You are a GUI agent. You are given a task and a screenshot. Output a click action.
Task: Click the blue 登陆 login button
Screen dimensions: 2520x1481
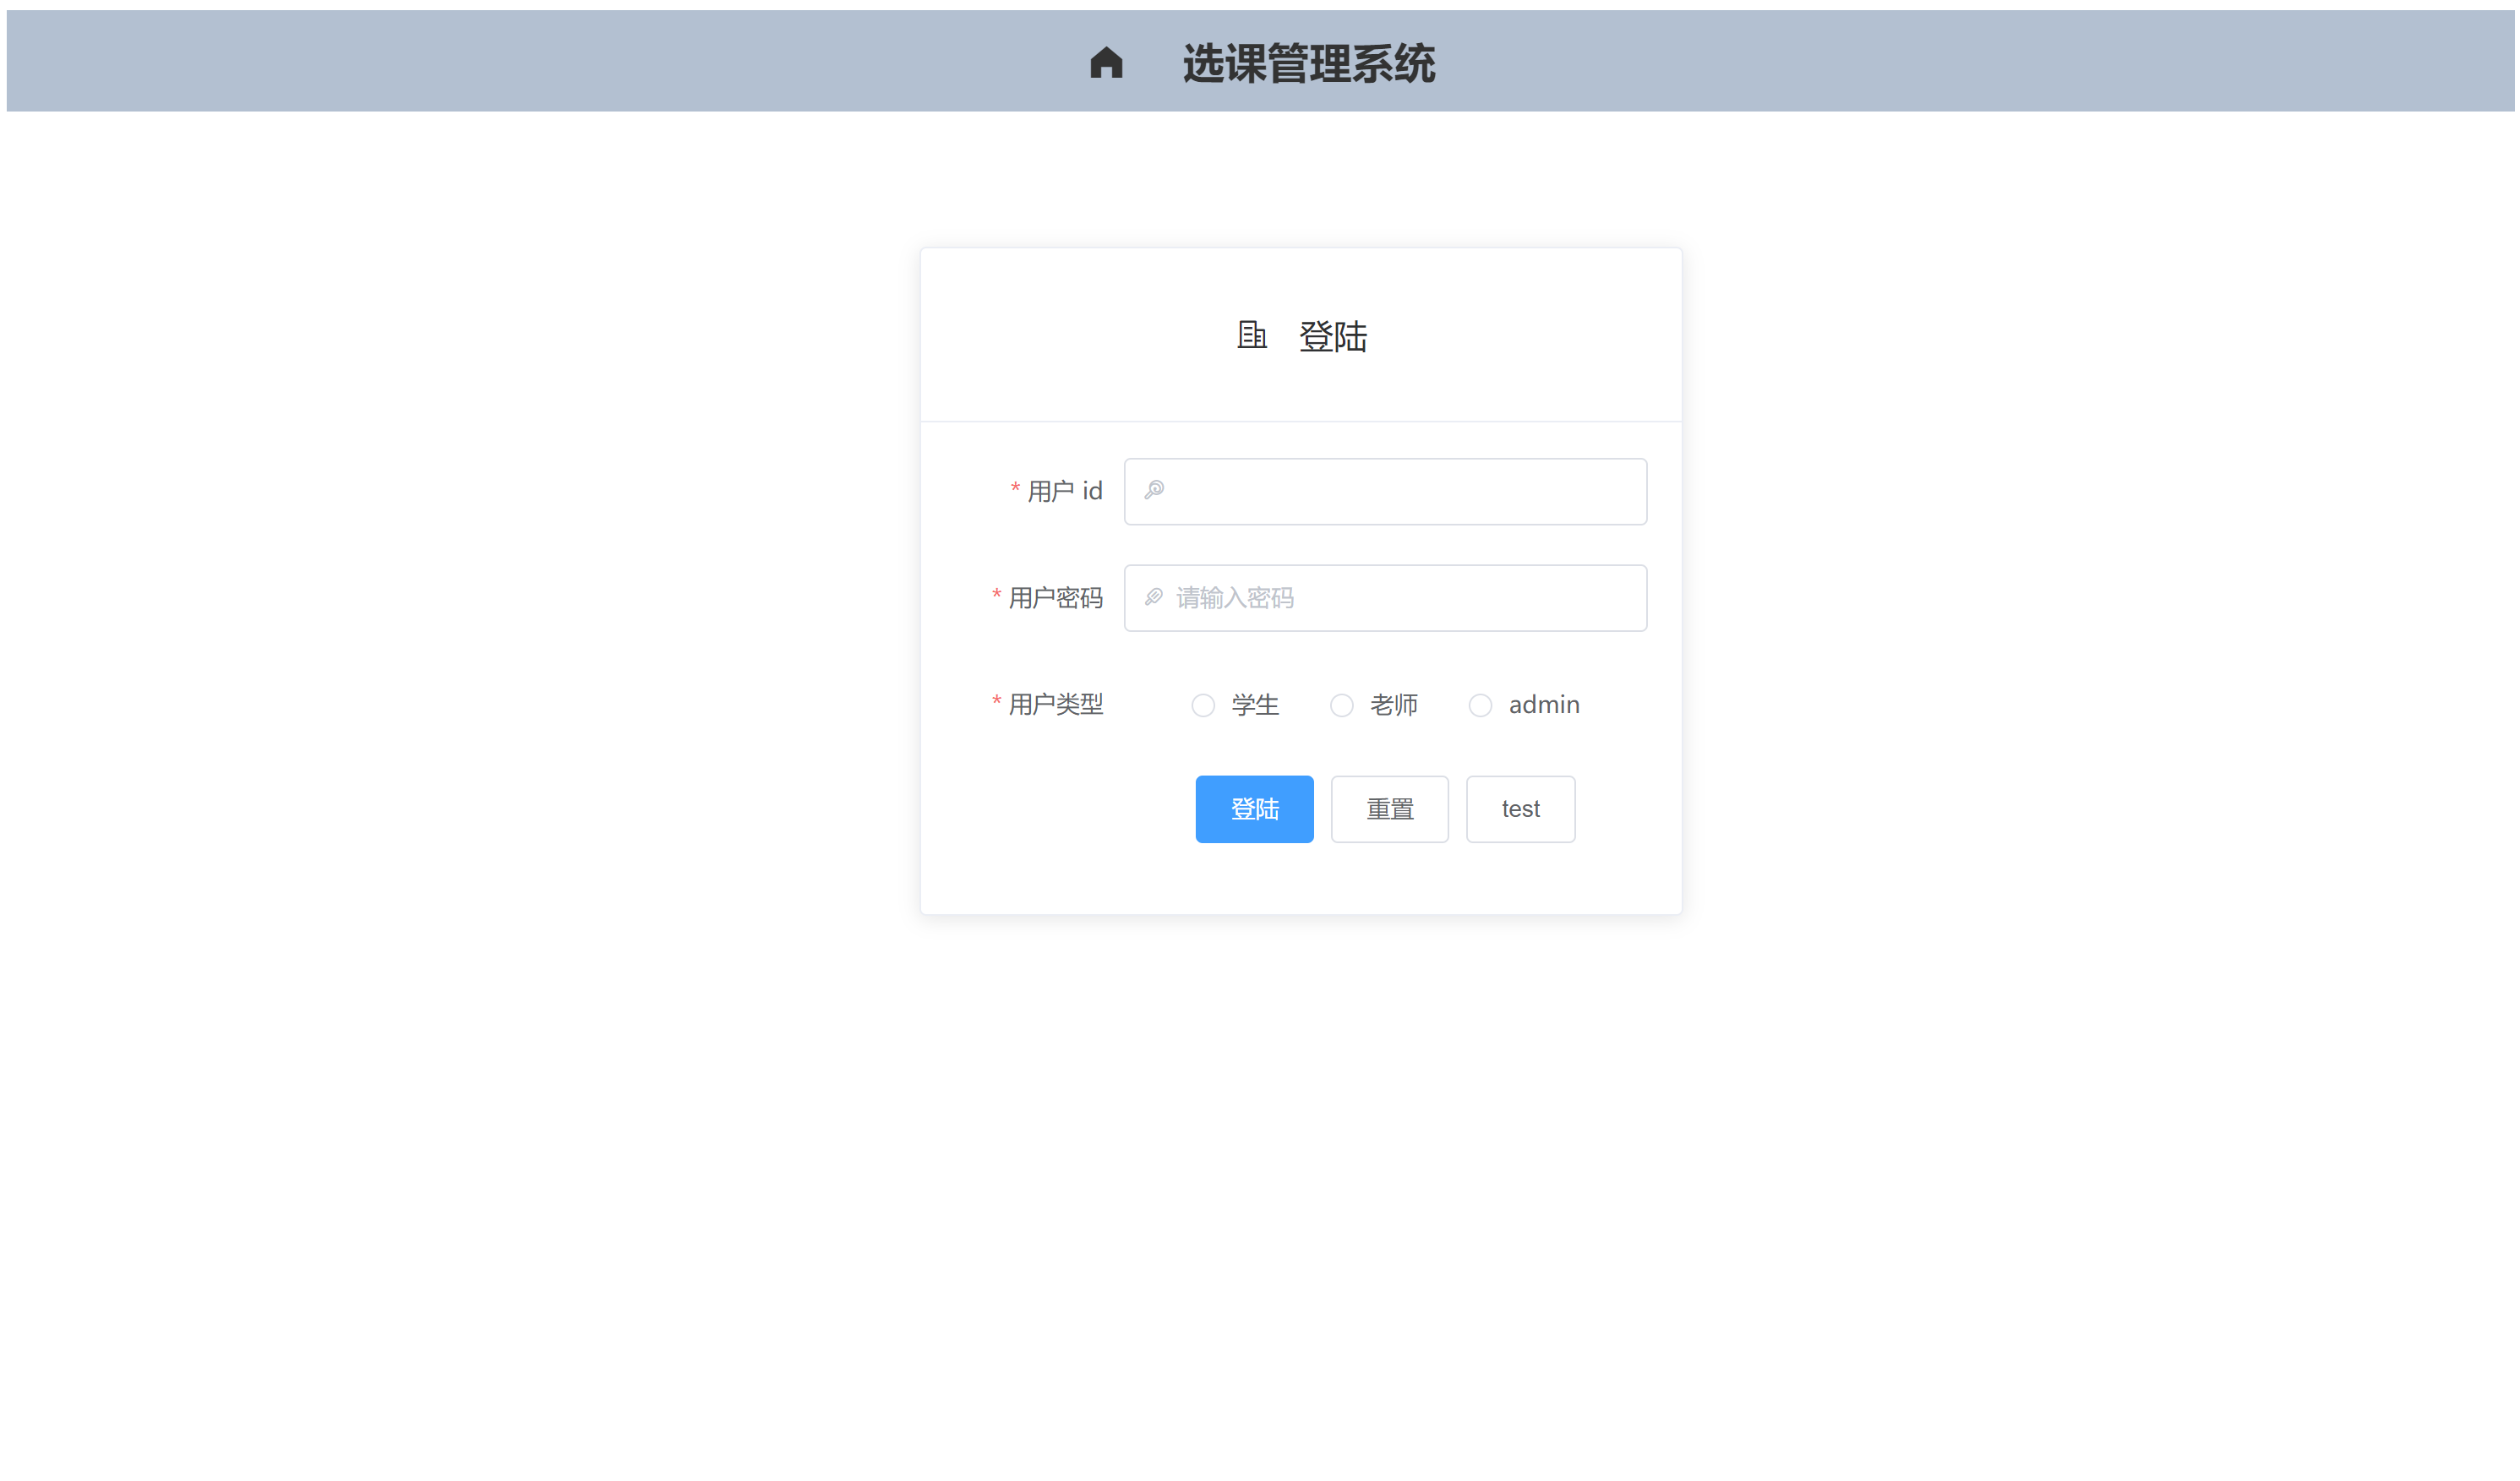pos(1254,809)
